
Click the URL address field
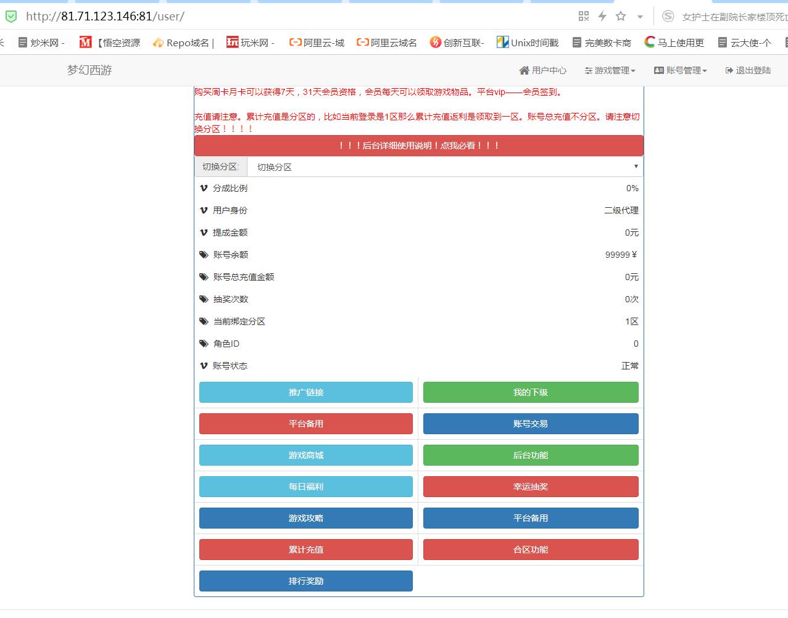coord(296,16)
